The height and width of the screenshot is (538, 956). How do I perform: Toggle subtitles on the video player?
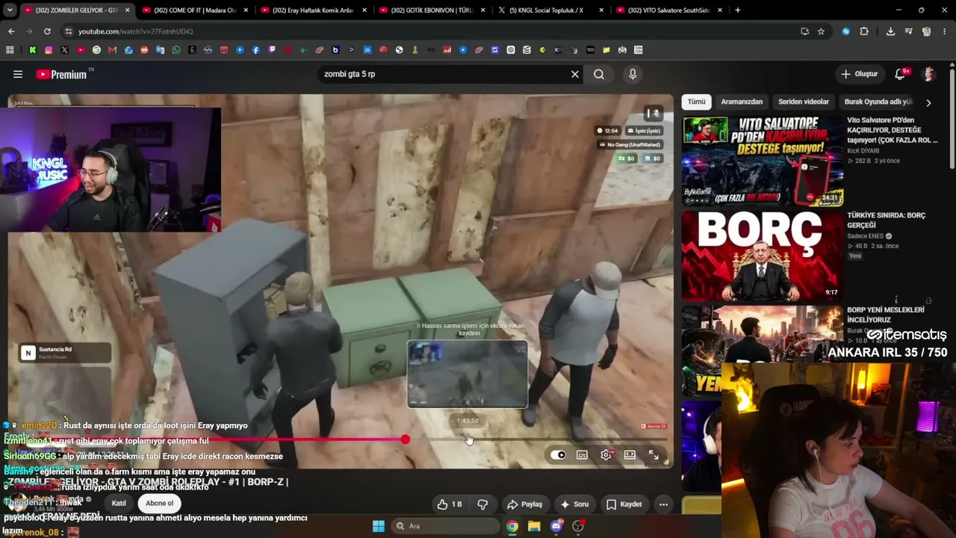point(582,455)
